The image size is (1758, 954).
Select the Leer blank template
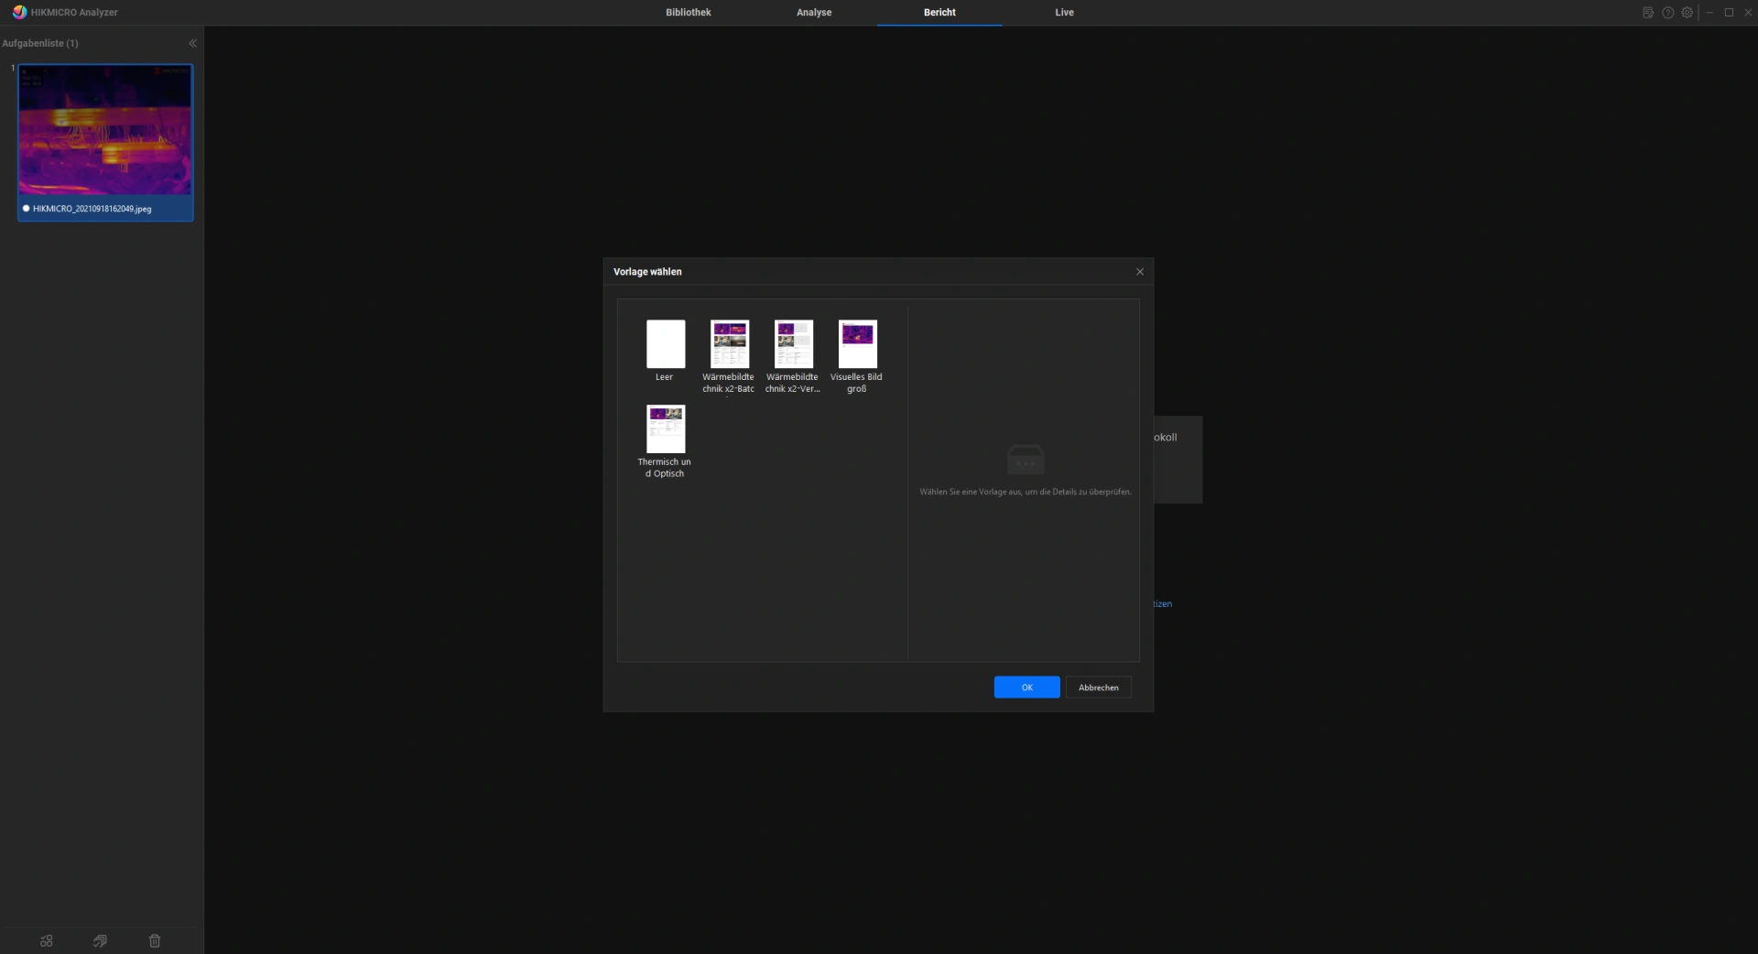pyautogui.click(x=666, y=345)
